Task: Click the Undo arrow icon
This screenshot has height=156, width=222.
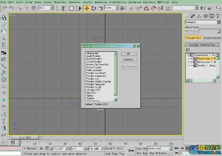Action: click(x=5, y=8)
